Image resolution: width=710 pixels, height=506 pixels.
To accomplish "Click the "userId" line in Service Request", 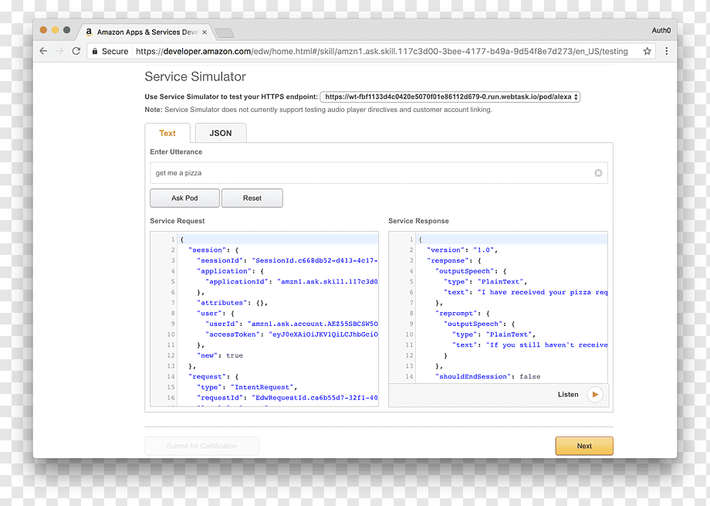I will pyautogui.click(x=291, y=324).
